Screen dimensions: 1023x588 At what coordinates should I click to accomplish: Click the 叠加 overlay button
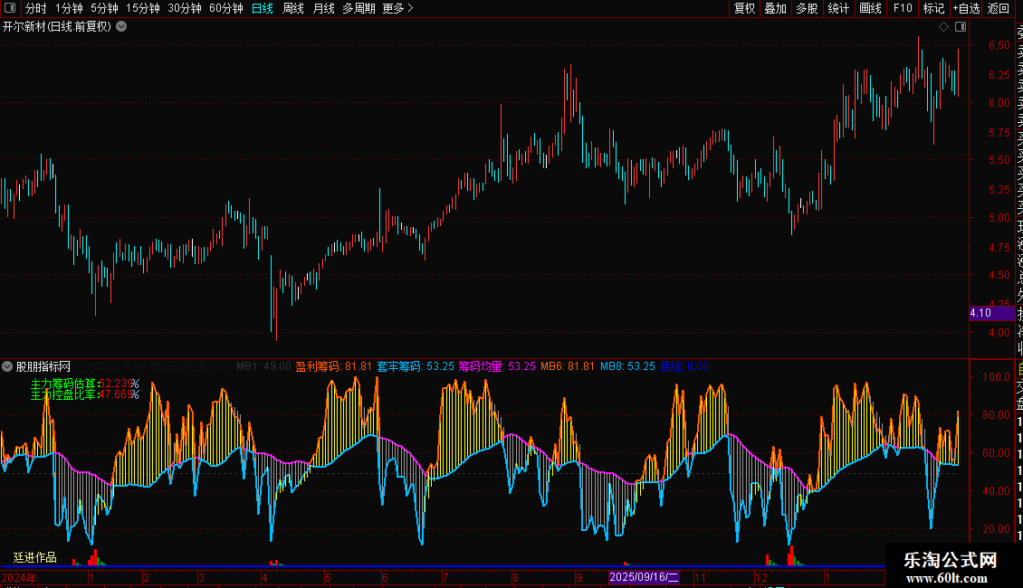pyautogui.click(x=776, y=8)
